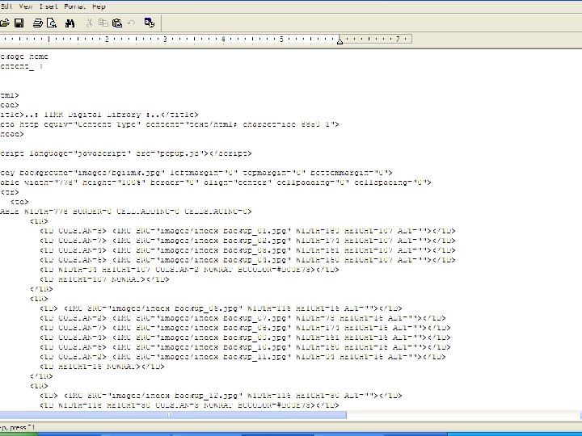582x436 pixels.
Task: Click the script language javascript line
Action: pos(126,153)
